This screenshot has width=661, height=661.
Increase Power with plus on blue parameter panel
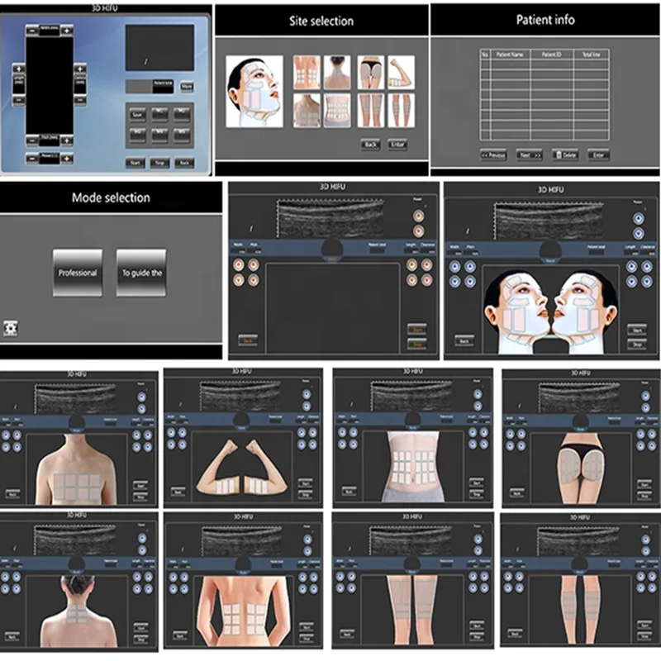67,159
